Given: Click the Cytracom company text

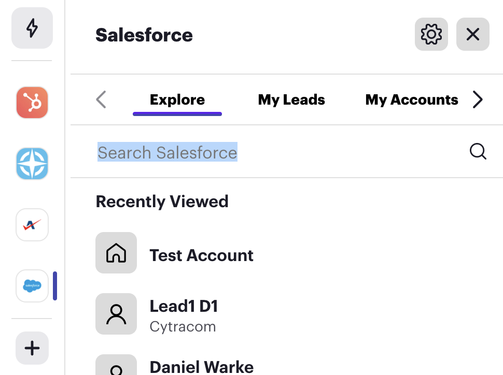Looking at the screenshot, I should [x=183, y=327].
